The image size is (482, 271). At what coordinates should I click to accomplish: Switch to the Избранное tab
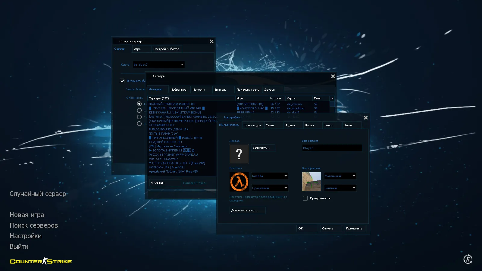point(179,89)
